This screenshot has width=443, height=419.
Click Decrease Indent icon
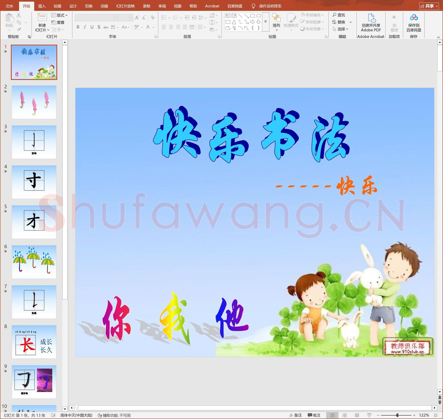tap(187, 18)
